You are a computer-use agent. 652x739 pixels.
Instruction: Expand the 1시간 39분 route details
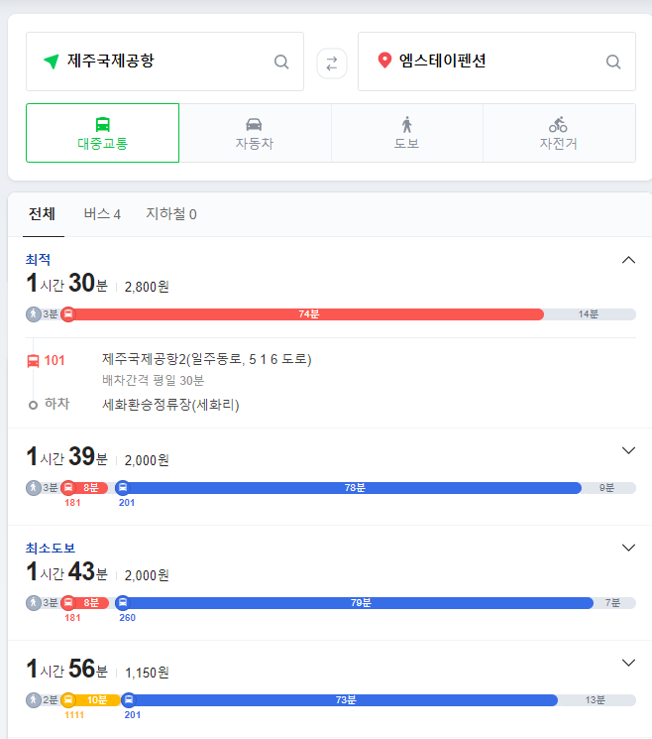click(x=628, y=450)
